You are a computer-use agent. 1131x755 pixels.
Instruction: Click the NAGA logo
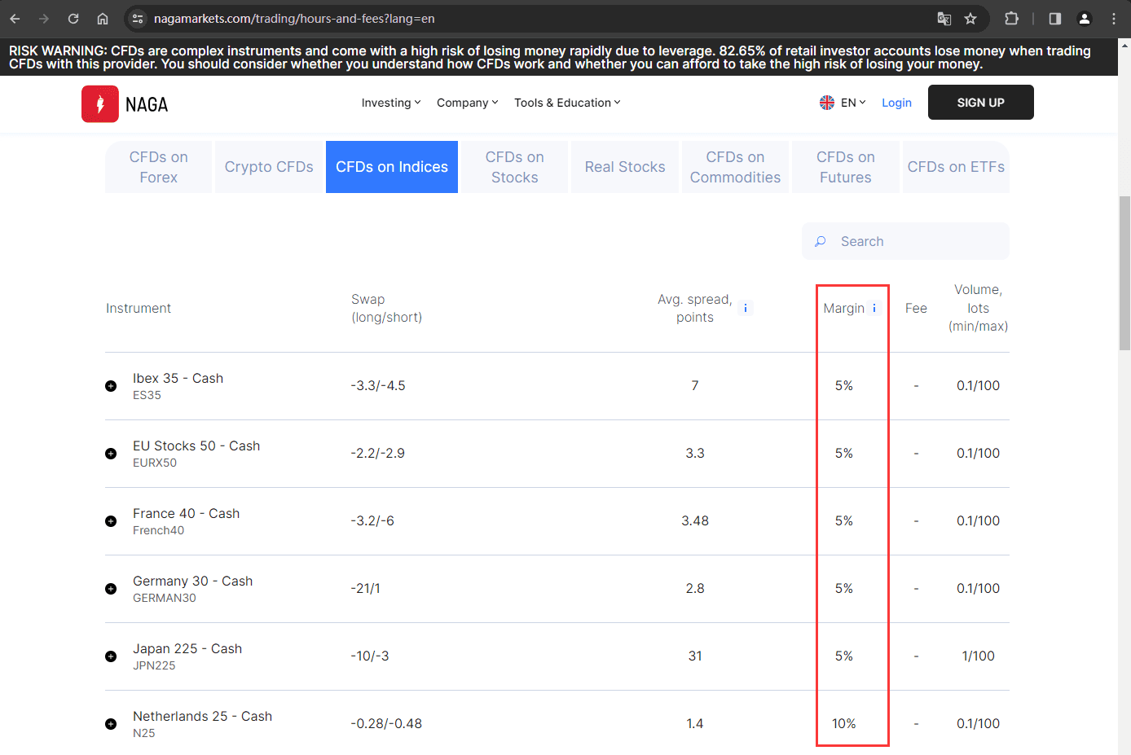click(125, 103)
